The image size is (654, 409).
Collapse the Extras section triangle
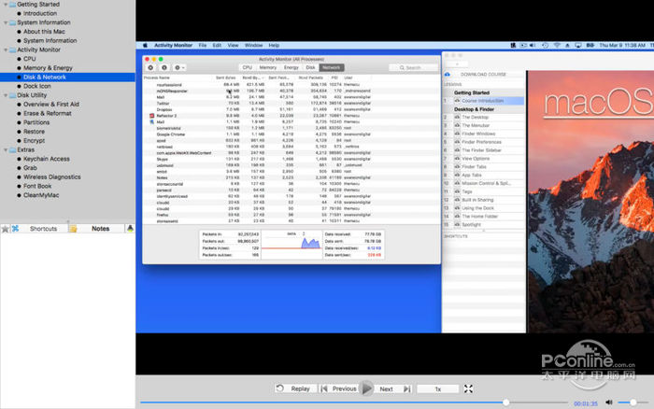point(6,149)
